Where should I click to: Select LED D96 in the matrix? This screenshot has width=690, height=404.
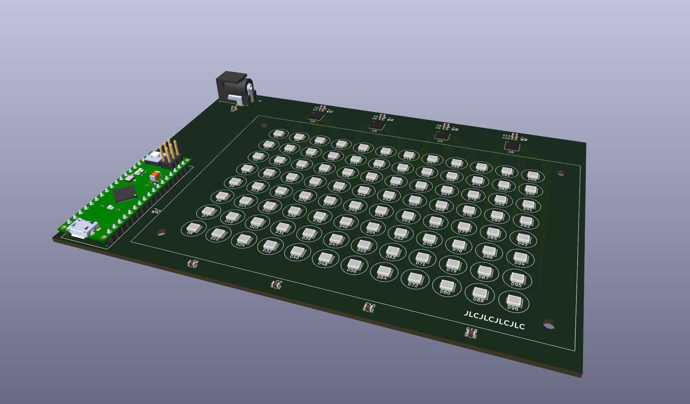tap(514, 300)
